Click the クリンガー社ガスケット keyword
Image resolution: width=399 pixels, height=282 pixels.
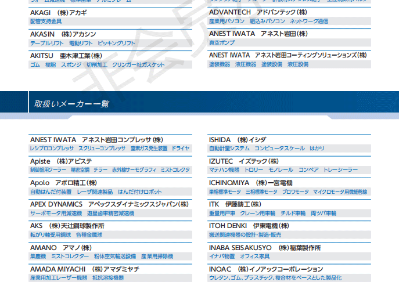pos(138,65)
